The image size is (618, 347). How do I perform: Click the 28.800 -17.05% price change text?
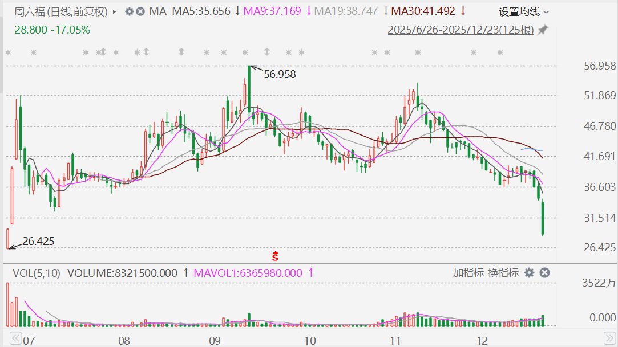point(52,30)
